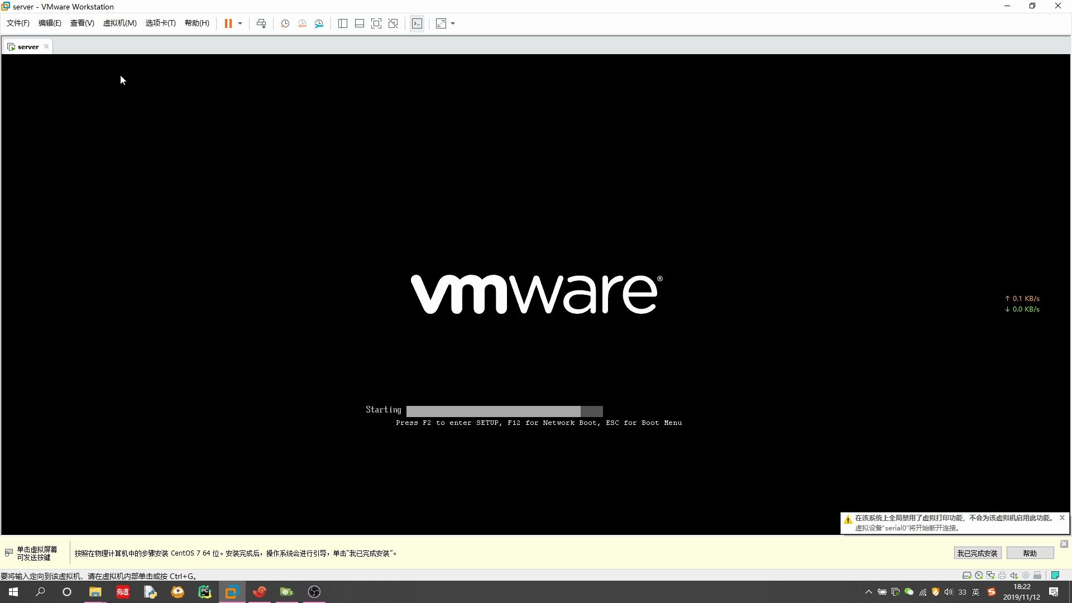Click the yellow warning triangle icon
The height and width of the screenshot is (603, 1072).
pos(848,520)
